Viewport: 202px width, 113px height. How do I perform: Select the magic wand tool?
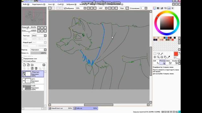coord(162,54)
